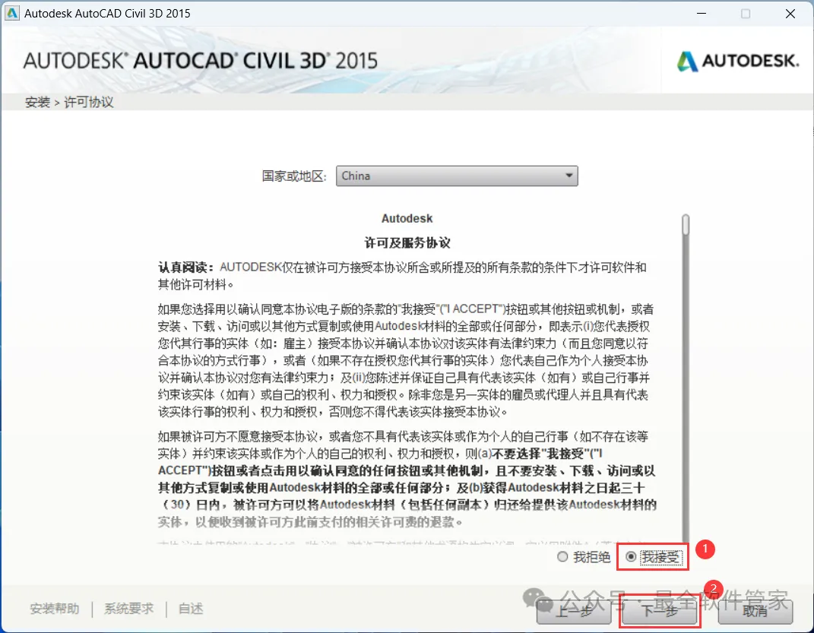Click the 取消 (Cancel) button
Screen dimensions: 814x633
755,611
